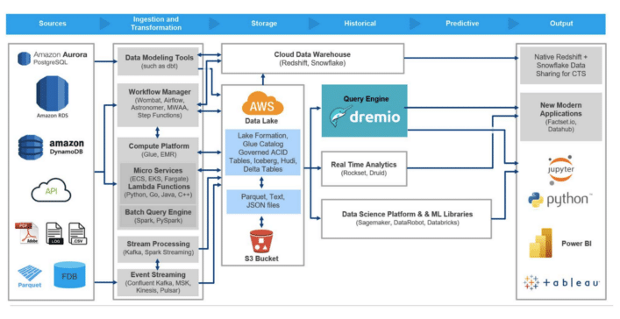Screen dimensions: 620x319
Task: Select the Real Time Analytics box
Action: (364, 168)
